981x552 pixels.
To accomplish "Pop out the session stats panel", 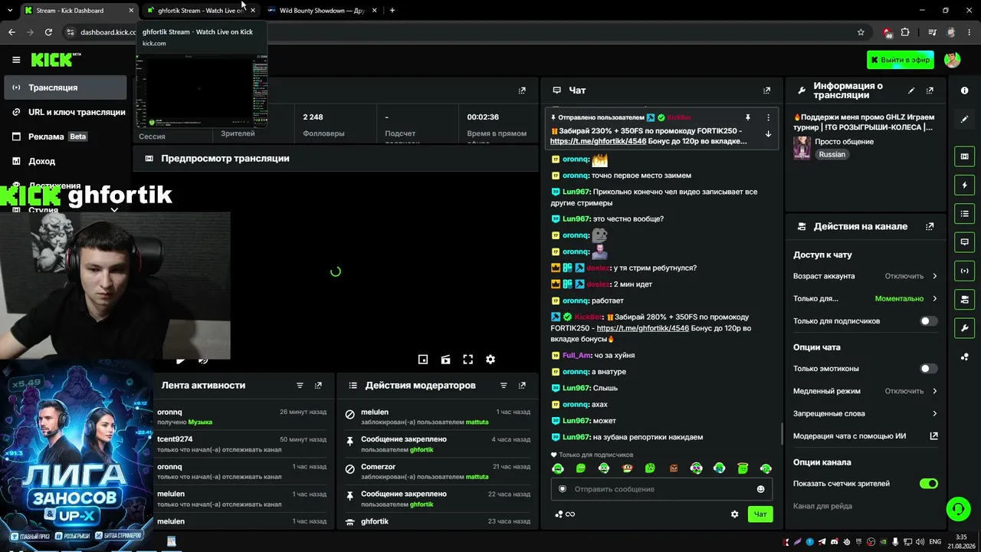I will (x=522, y=90).
